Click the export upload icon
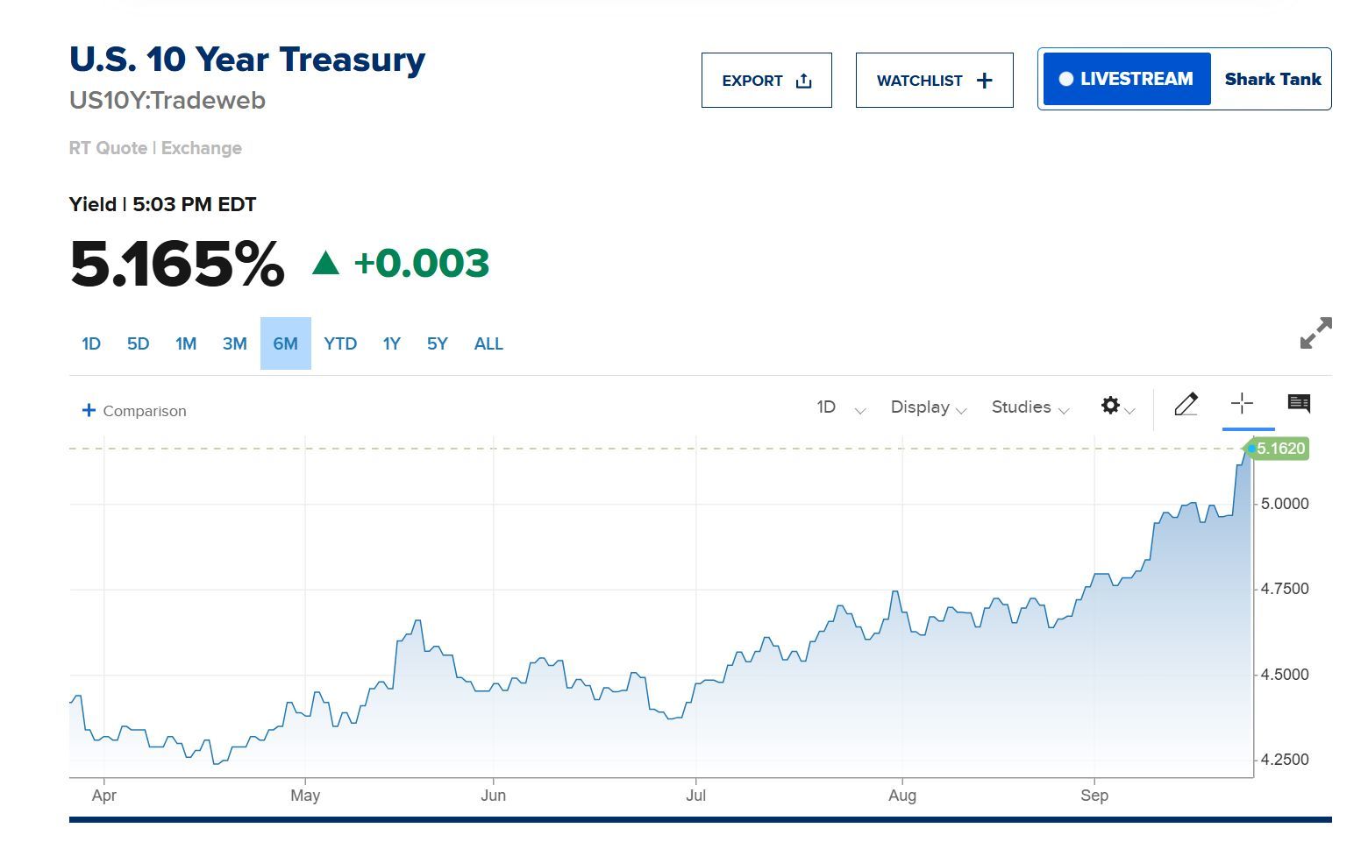Image resolution: width=1368 pixels, height=842 pixels. click(x=803, y=81)
